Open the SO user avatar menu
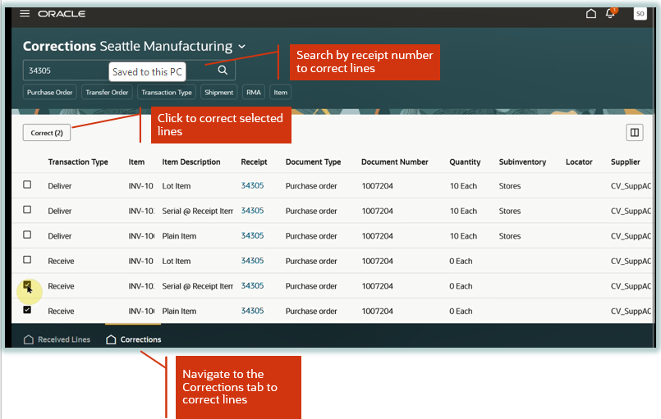661x419 pixels. pos(640,13)
